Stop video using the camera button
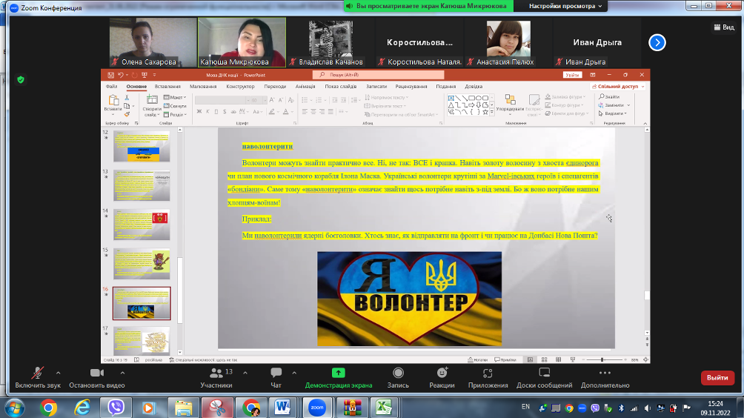The width and height of the screenshot is (744, 418). (x=96, y=373)
